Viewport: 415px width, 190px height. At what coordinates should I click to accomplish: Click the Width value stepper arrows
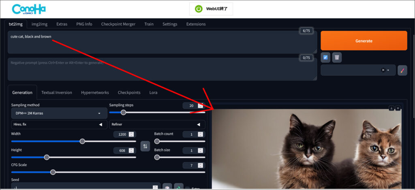point(131,134)
